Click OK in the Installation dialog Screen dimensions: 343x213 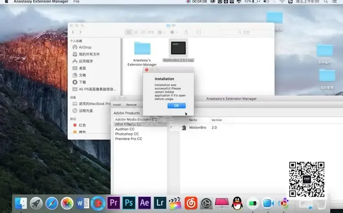[177, 105]
